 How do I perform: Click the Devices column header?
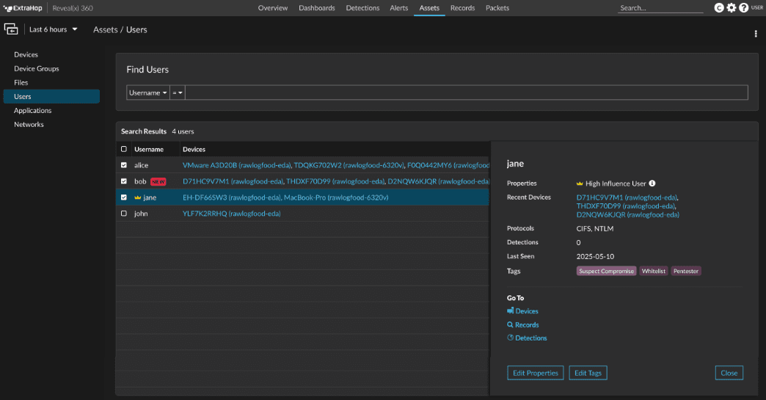click(194, 150)
